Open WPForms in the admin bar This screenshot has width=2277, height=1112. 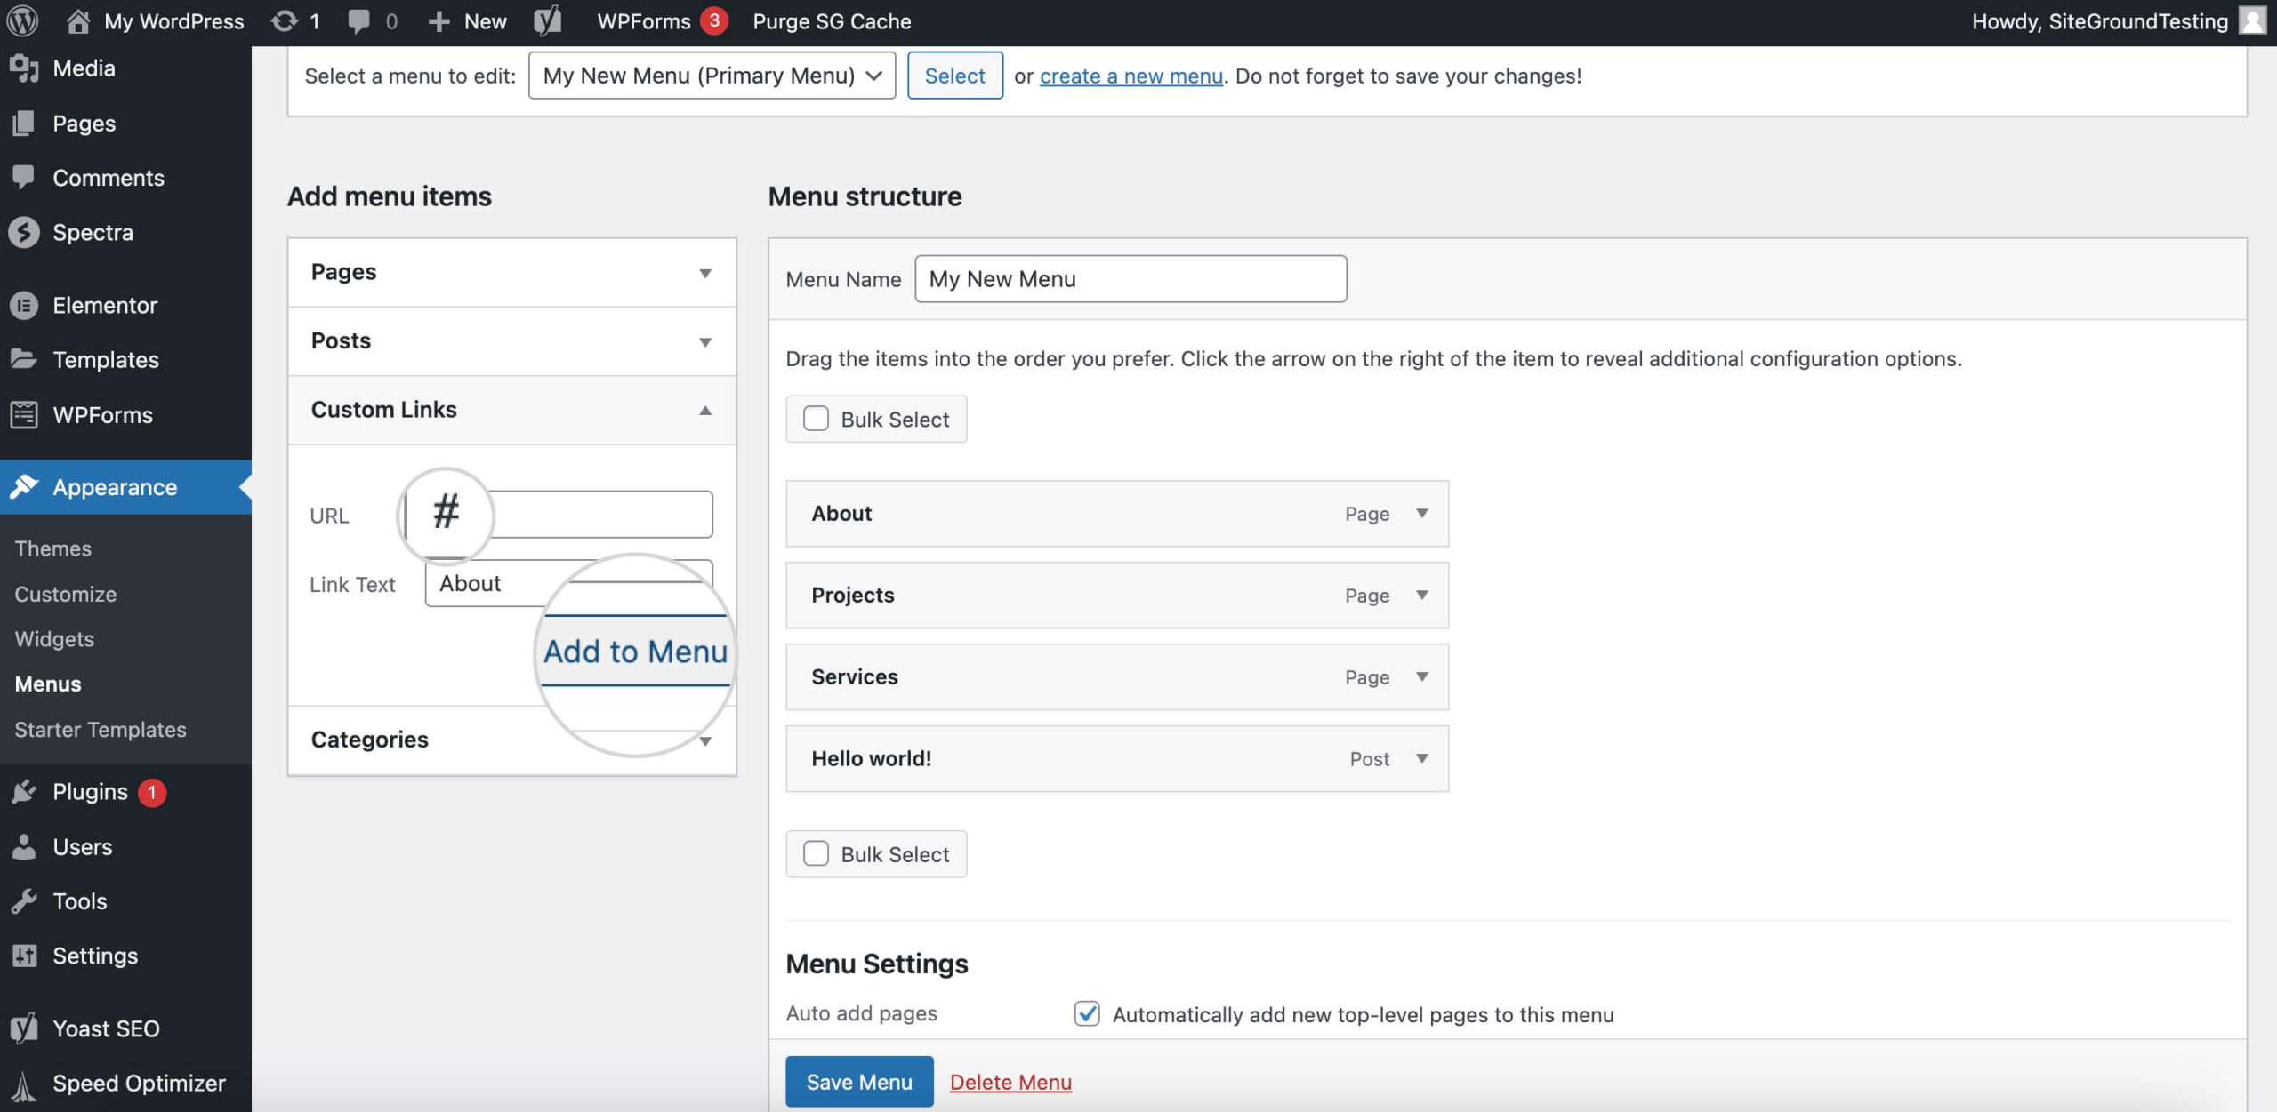click(643, 21)
